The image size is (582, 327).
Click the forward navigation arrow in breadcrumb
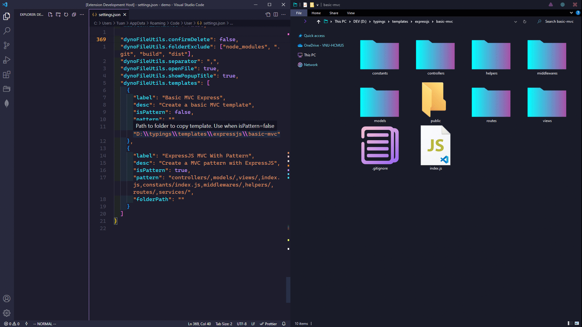click(305, 21)
